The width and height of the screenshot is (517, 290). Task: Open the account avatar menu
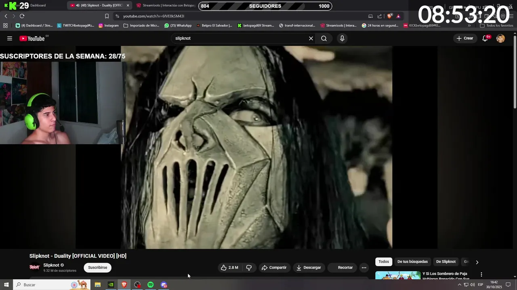[500, 38]
